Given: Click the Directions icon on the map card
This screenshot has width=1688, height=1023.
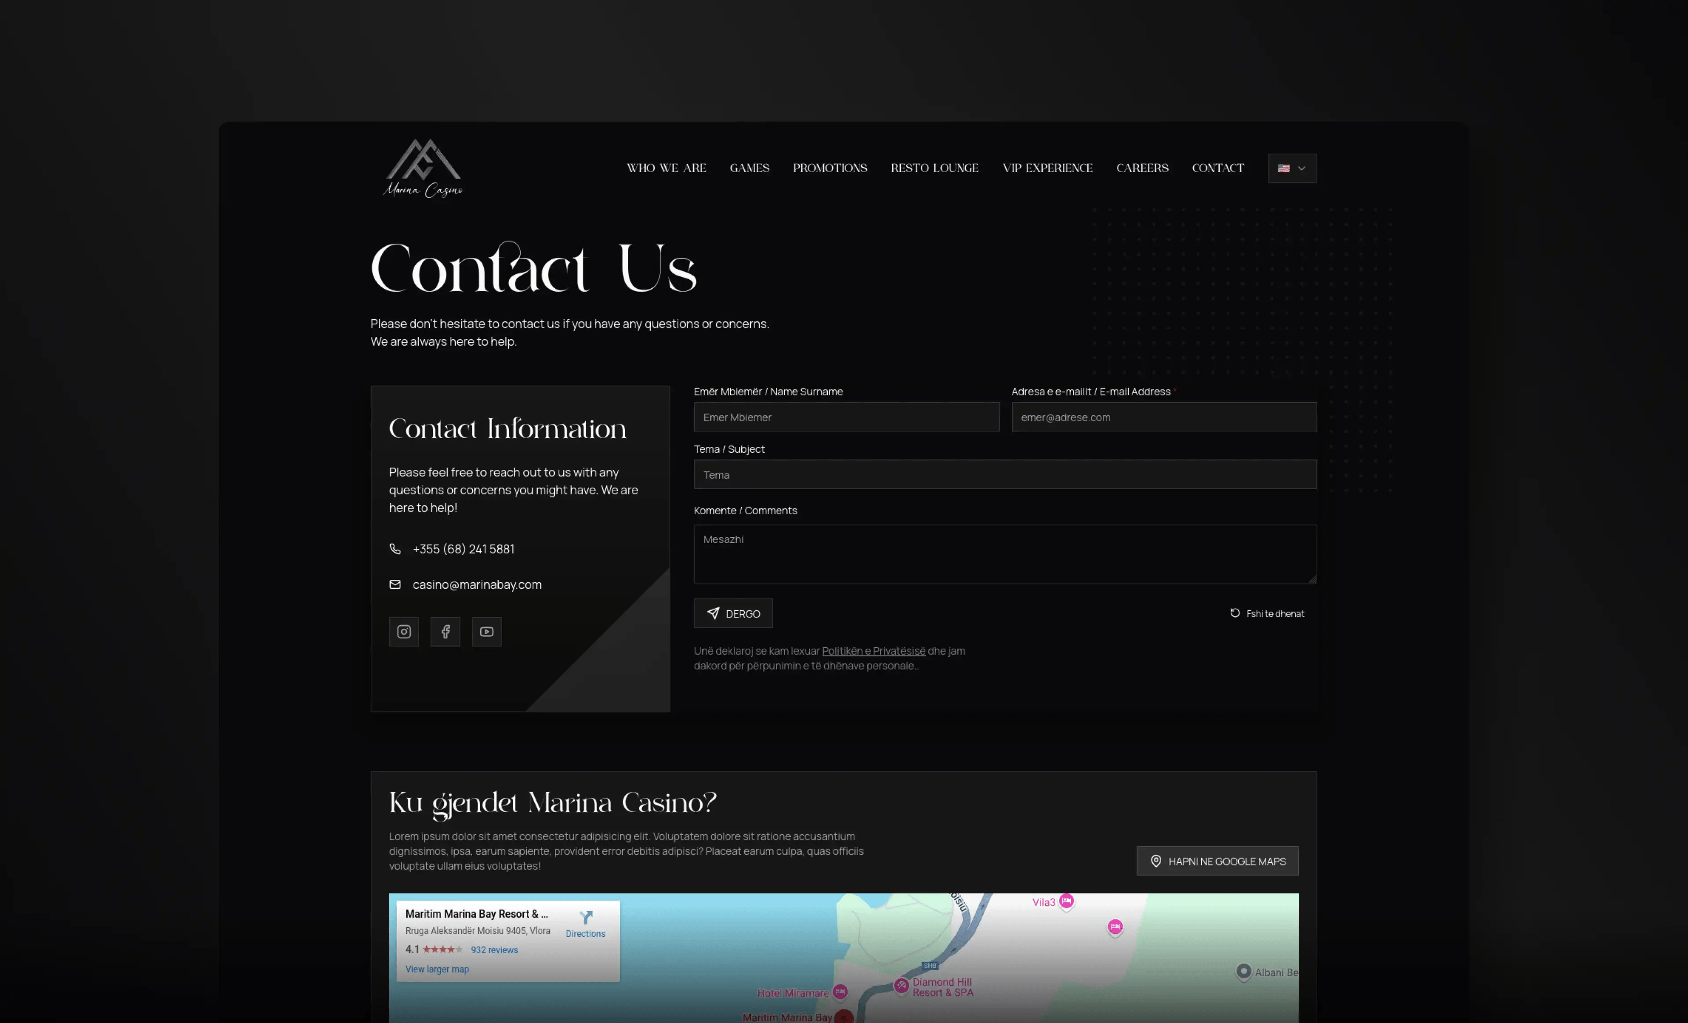Looking at the screenshot, I should click(x=586, y=918).
